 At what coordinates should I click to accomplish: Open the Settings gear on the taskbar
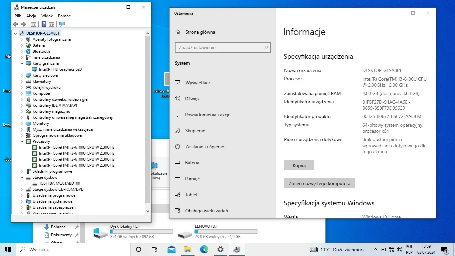point(221,249)
